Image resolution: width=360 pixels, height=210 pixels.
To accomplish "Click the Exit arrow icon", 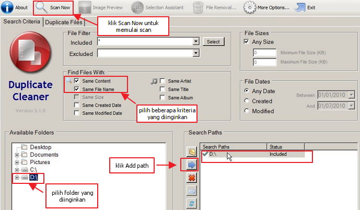I will (x=299, y=7).
